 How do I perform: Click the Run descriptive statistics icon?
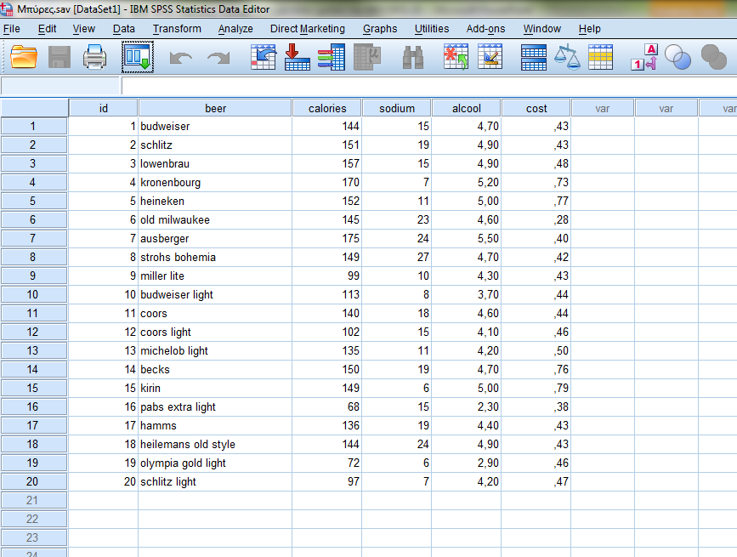point(366,57)
